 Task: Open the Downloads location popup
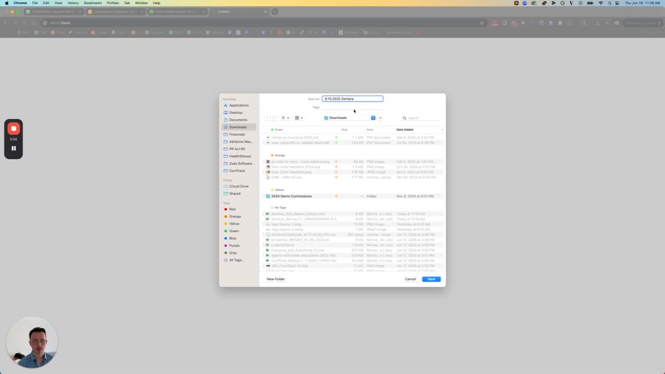pyautogui.click(x=349, y=118)
